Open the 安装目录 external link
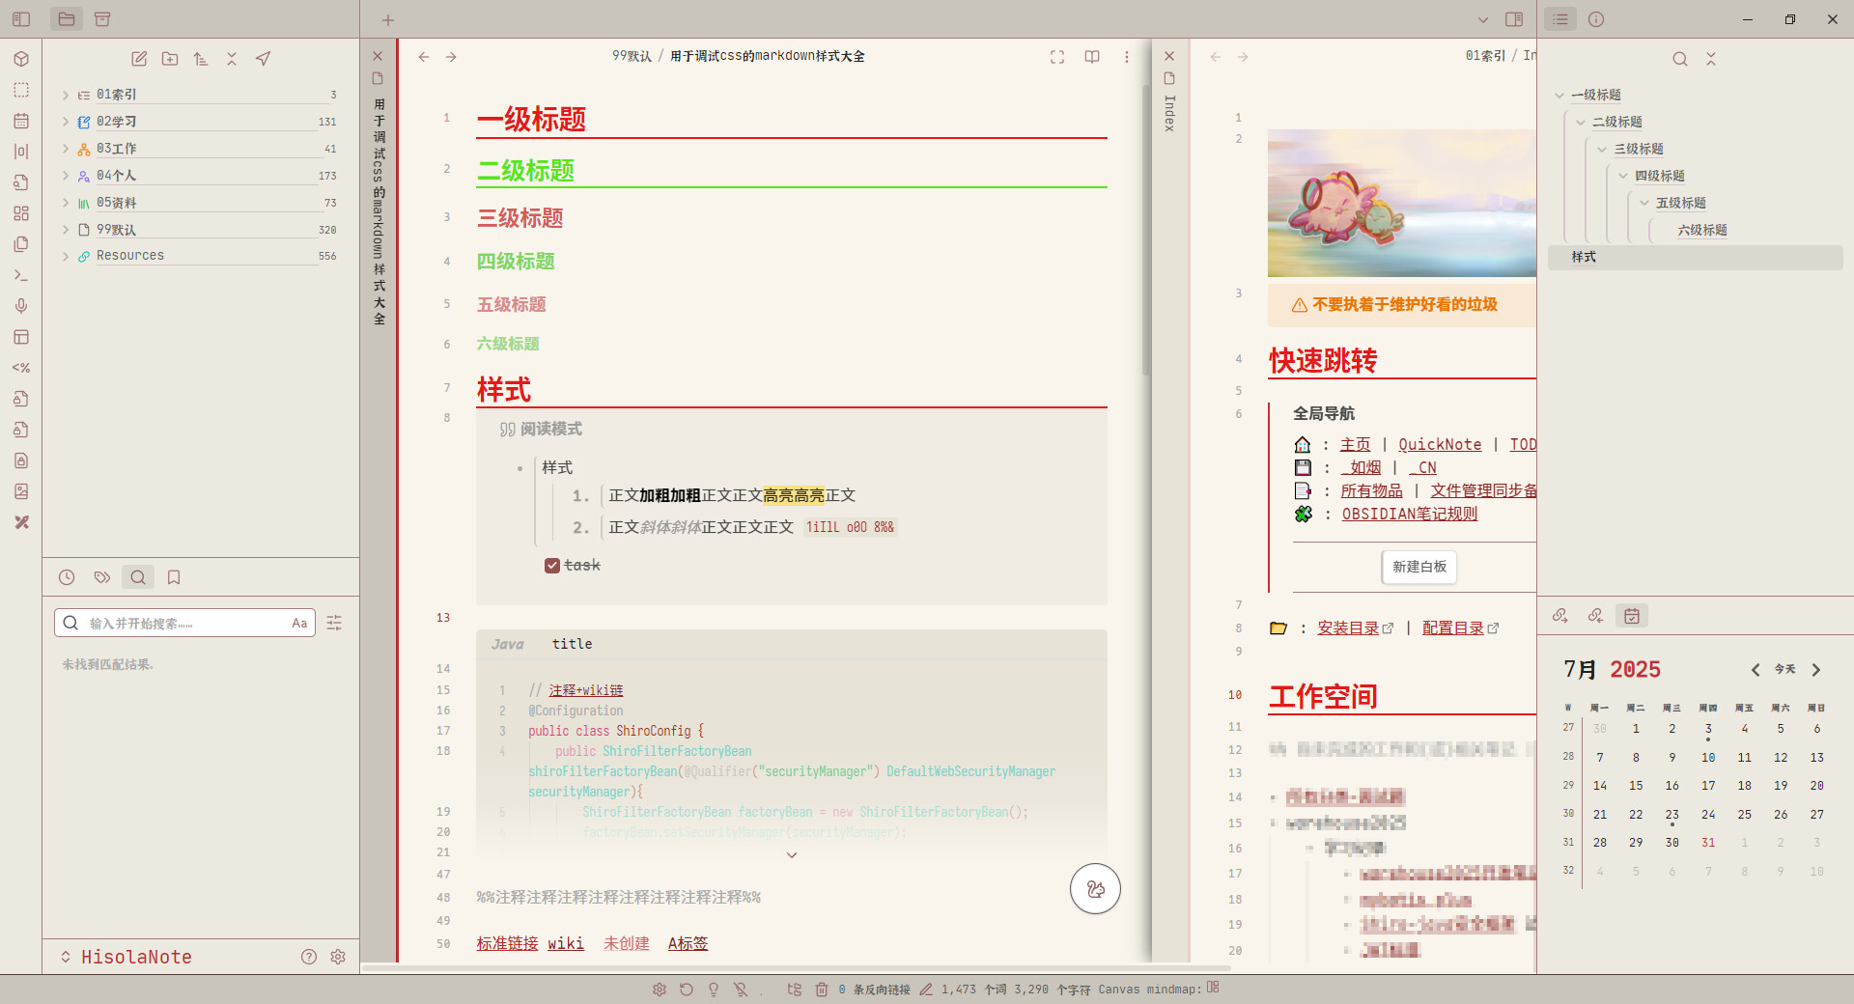Image resolution: width=1854 pixels, height=1004 pixels. 1355,627
